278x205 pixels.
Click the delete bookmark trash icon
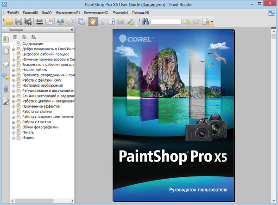click(x=14, y=36)
